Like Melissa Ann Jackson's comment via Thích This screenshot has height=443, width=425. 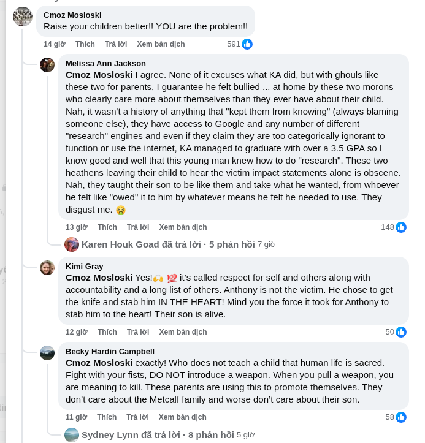pos(107,227)
